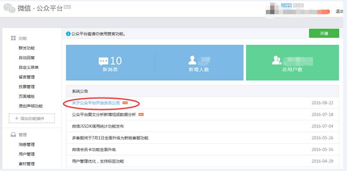347x171 pixels.
Task: Click the 总用户数 label
Action: click(x=292, y=70)
